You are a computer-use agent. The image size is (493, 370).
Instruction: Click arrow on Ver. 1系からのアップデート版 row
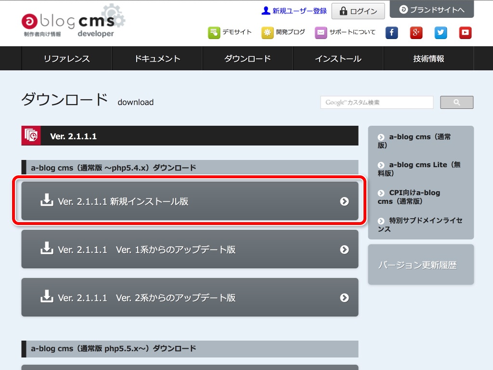tap(344, 249)
